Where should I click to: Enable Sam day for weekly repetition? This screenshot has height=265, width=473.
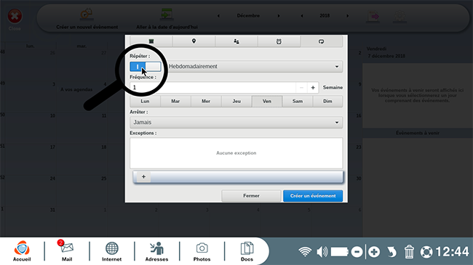tap(298, 101)
